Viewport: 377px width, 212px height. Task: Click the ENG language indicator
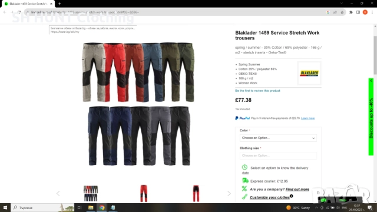[345, 208]
